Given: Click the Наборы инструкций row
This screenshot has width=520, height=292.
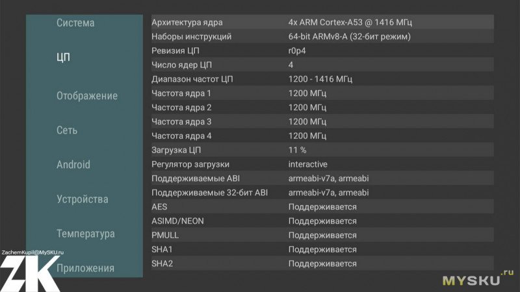Looking at the screenshot, I should tap(322, 36).
